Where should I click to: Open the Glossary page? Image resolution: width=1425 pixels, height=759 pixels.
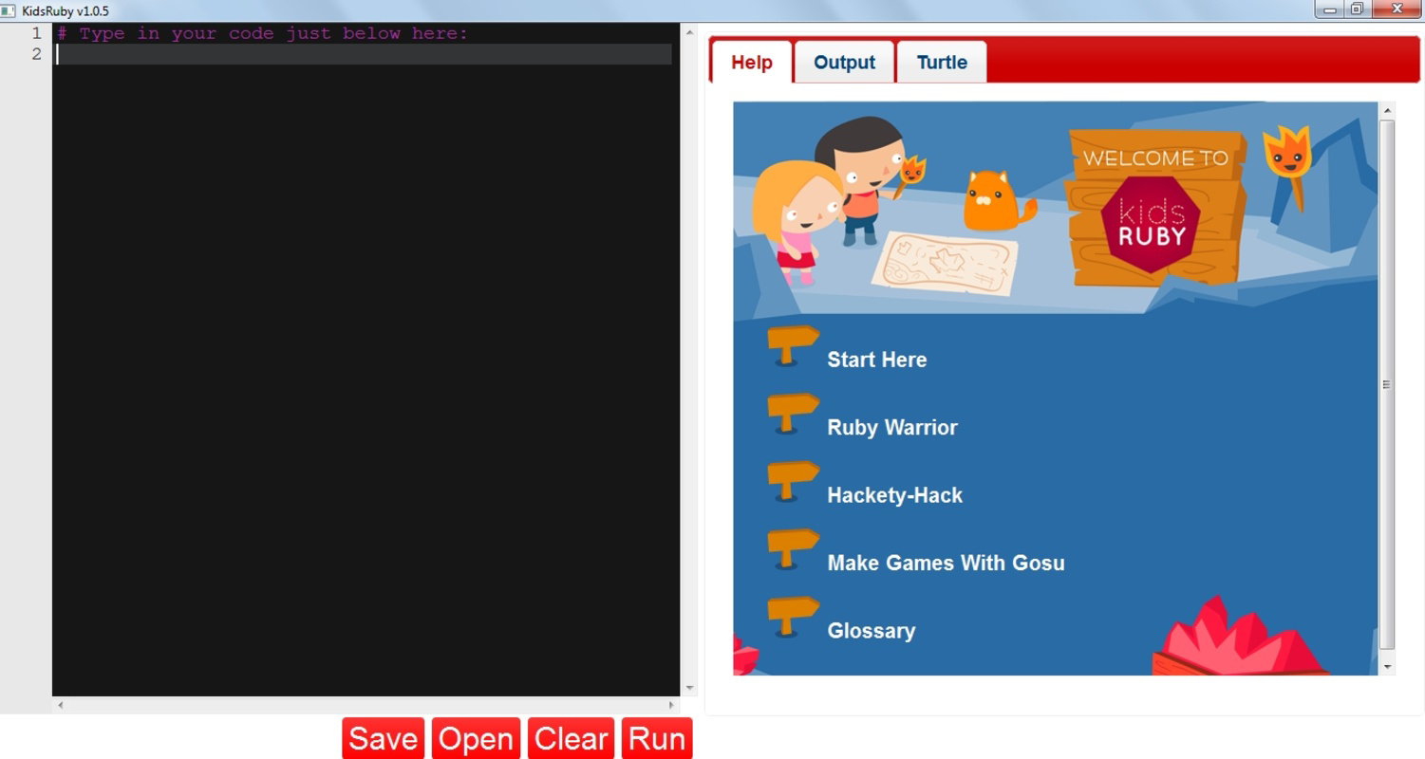871,631
